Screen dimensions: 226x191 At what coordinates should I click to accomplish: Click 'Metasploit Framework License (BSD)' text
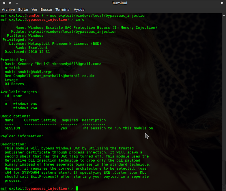(x=65, y=44)
